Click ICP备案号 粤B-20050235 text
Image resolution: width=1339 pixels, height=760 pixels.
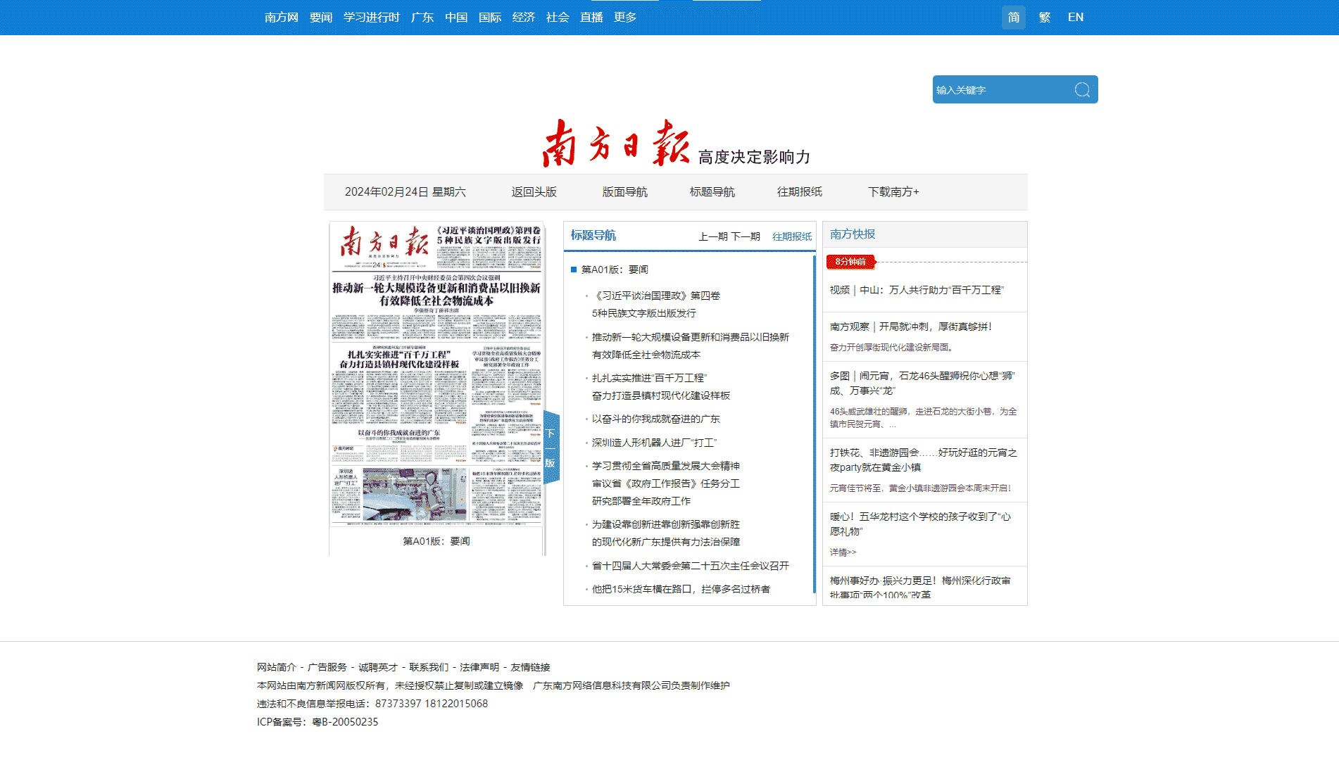(318, 722)
